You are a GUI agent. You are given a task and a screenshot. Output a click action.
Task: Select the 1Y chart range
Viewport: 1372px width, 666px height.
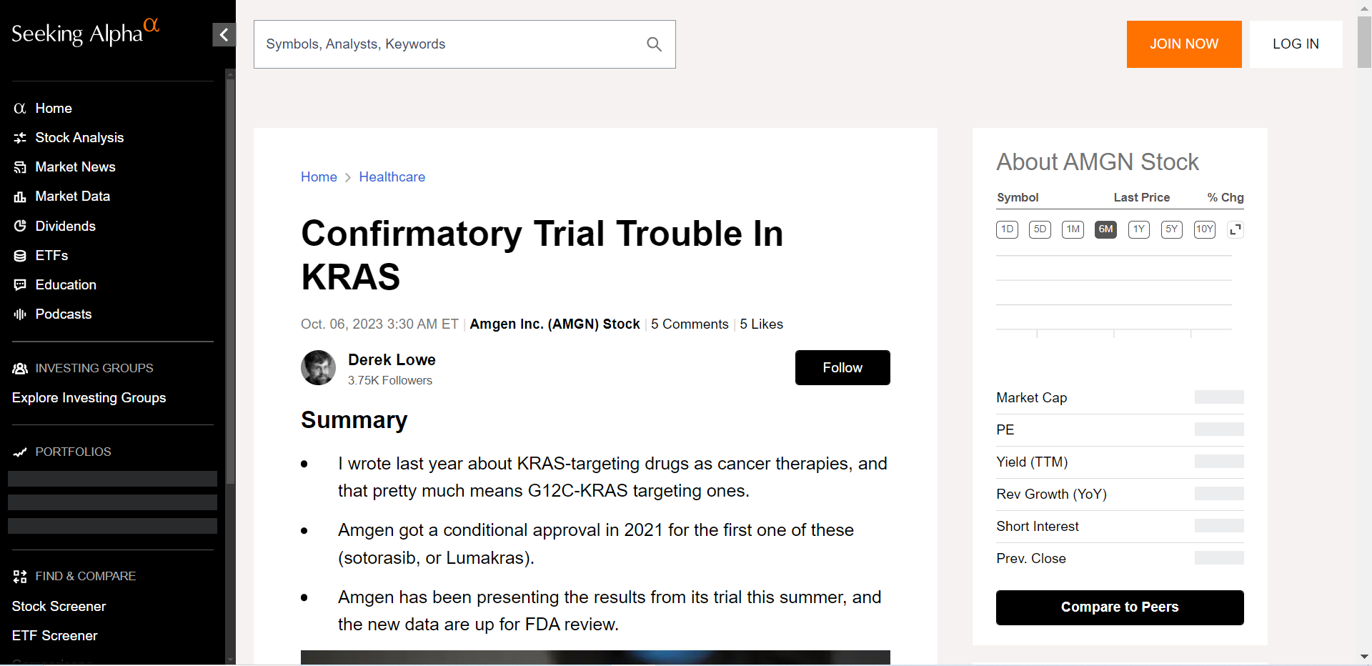click(x=1139, y=229)
